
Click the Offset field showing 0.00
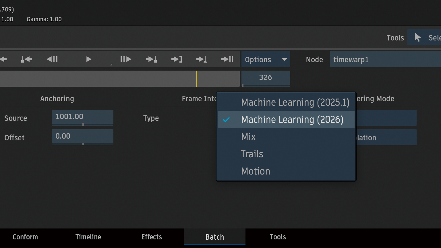(x=82, y=136)
